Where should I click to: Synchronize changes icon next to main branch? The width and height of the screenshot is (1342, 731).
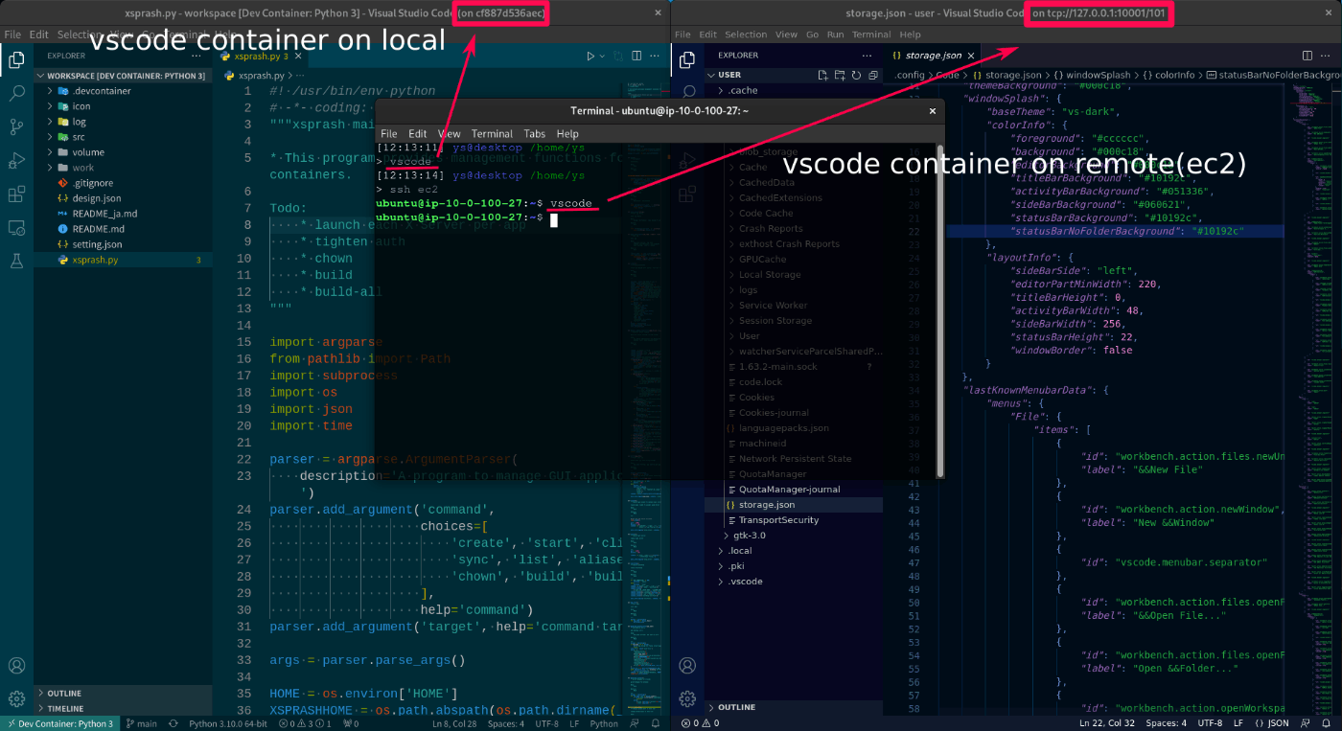pyautogui.click(x=174, y=723)
